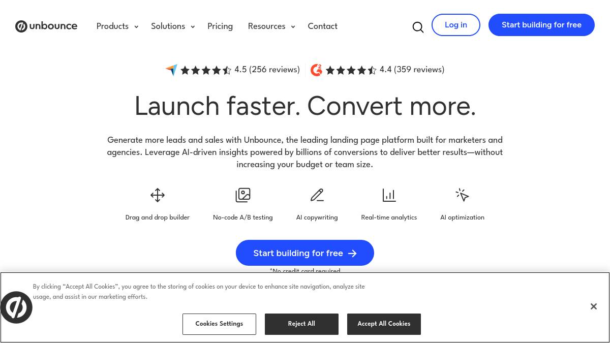Viewport: 610px width, 343px height.
Task: Open the Resources nav item
Action: 266,26
